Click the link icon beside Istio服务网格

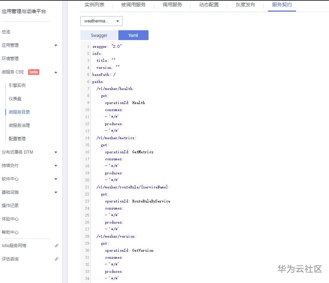pos(57,246)
